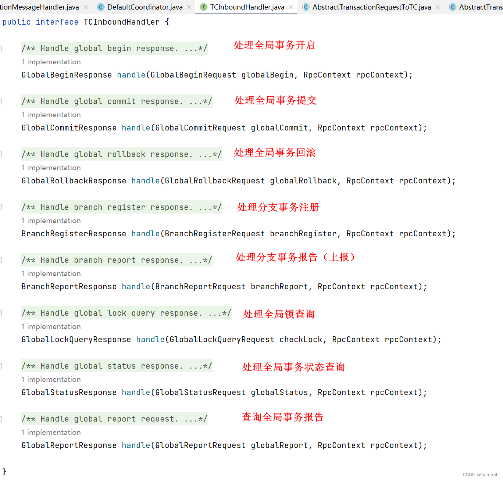Viewport: 503px width, 480px height.
Task: Expand the 'Handle global rollback response' doc comment
Action: [121, 154]
